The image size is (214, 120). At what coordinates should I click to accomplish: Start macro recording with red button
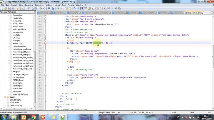click(x=105, y=8)
